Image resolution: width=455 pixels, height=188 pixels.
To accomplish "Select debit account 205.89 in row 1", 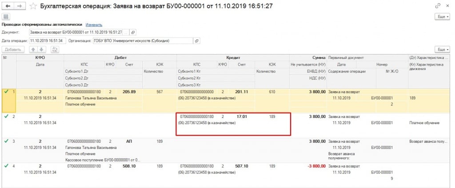I will 129,92.
